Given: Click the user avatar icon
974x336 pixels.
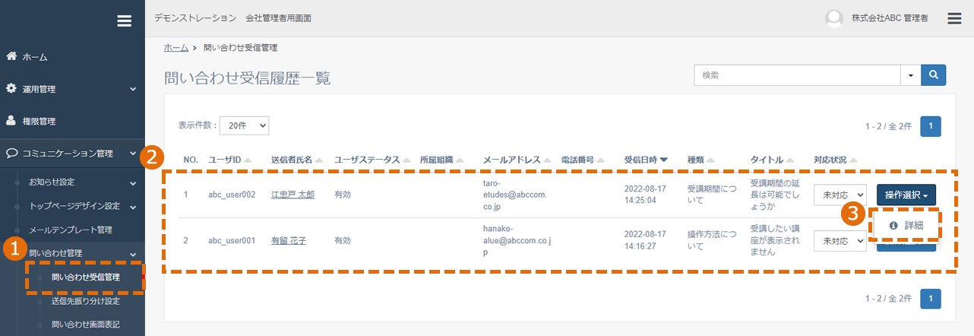Looking at the screenshot, I should pyautogui.click(x=834, y=18).
